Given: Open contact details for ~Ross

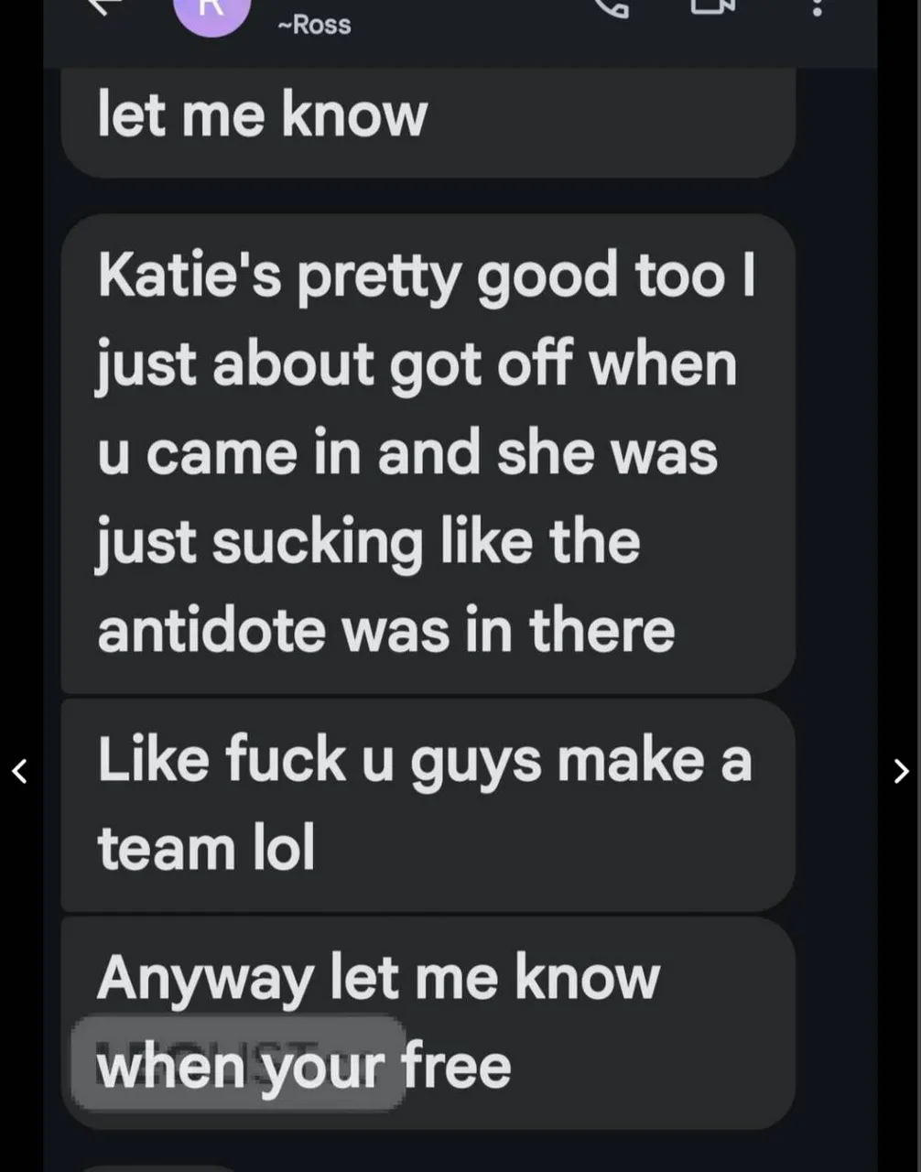Looking at the screenshot, I should coord(314,25).
